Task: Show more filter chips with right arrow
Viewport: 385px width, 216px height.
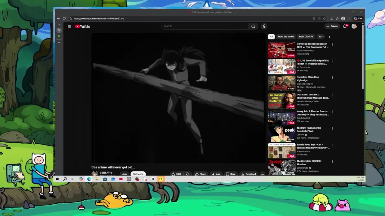Action: (x=329, y=37)
